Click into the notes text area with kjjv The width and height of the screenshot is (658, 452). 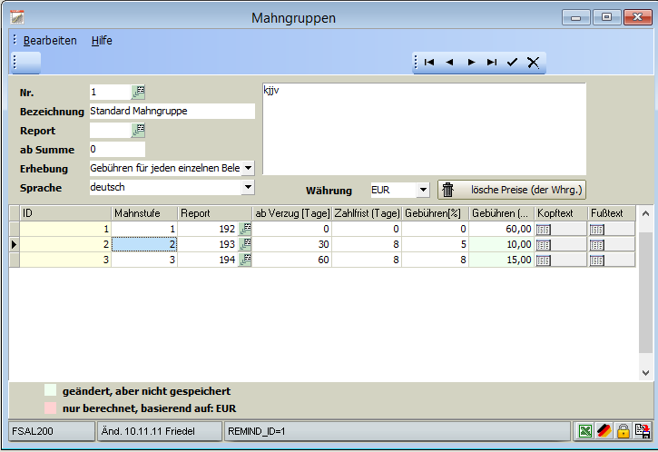[x=424, y=129]
